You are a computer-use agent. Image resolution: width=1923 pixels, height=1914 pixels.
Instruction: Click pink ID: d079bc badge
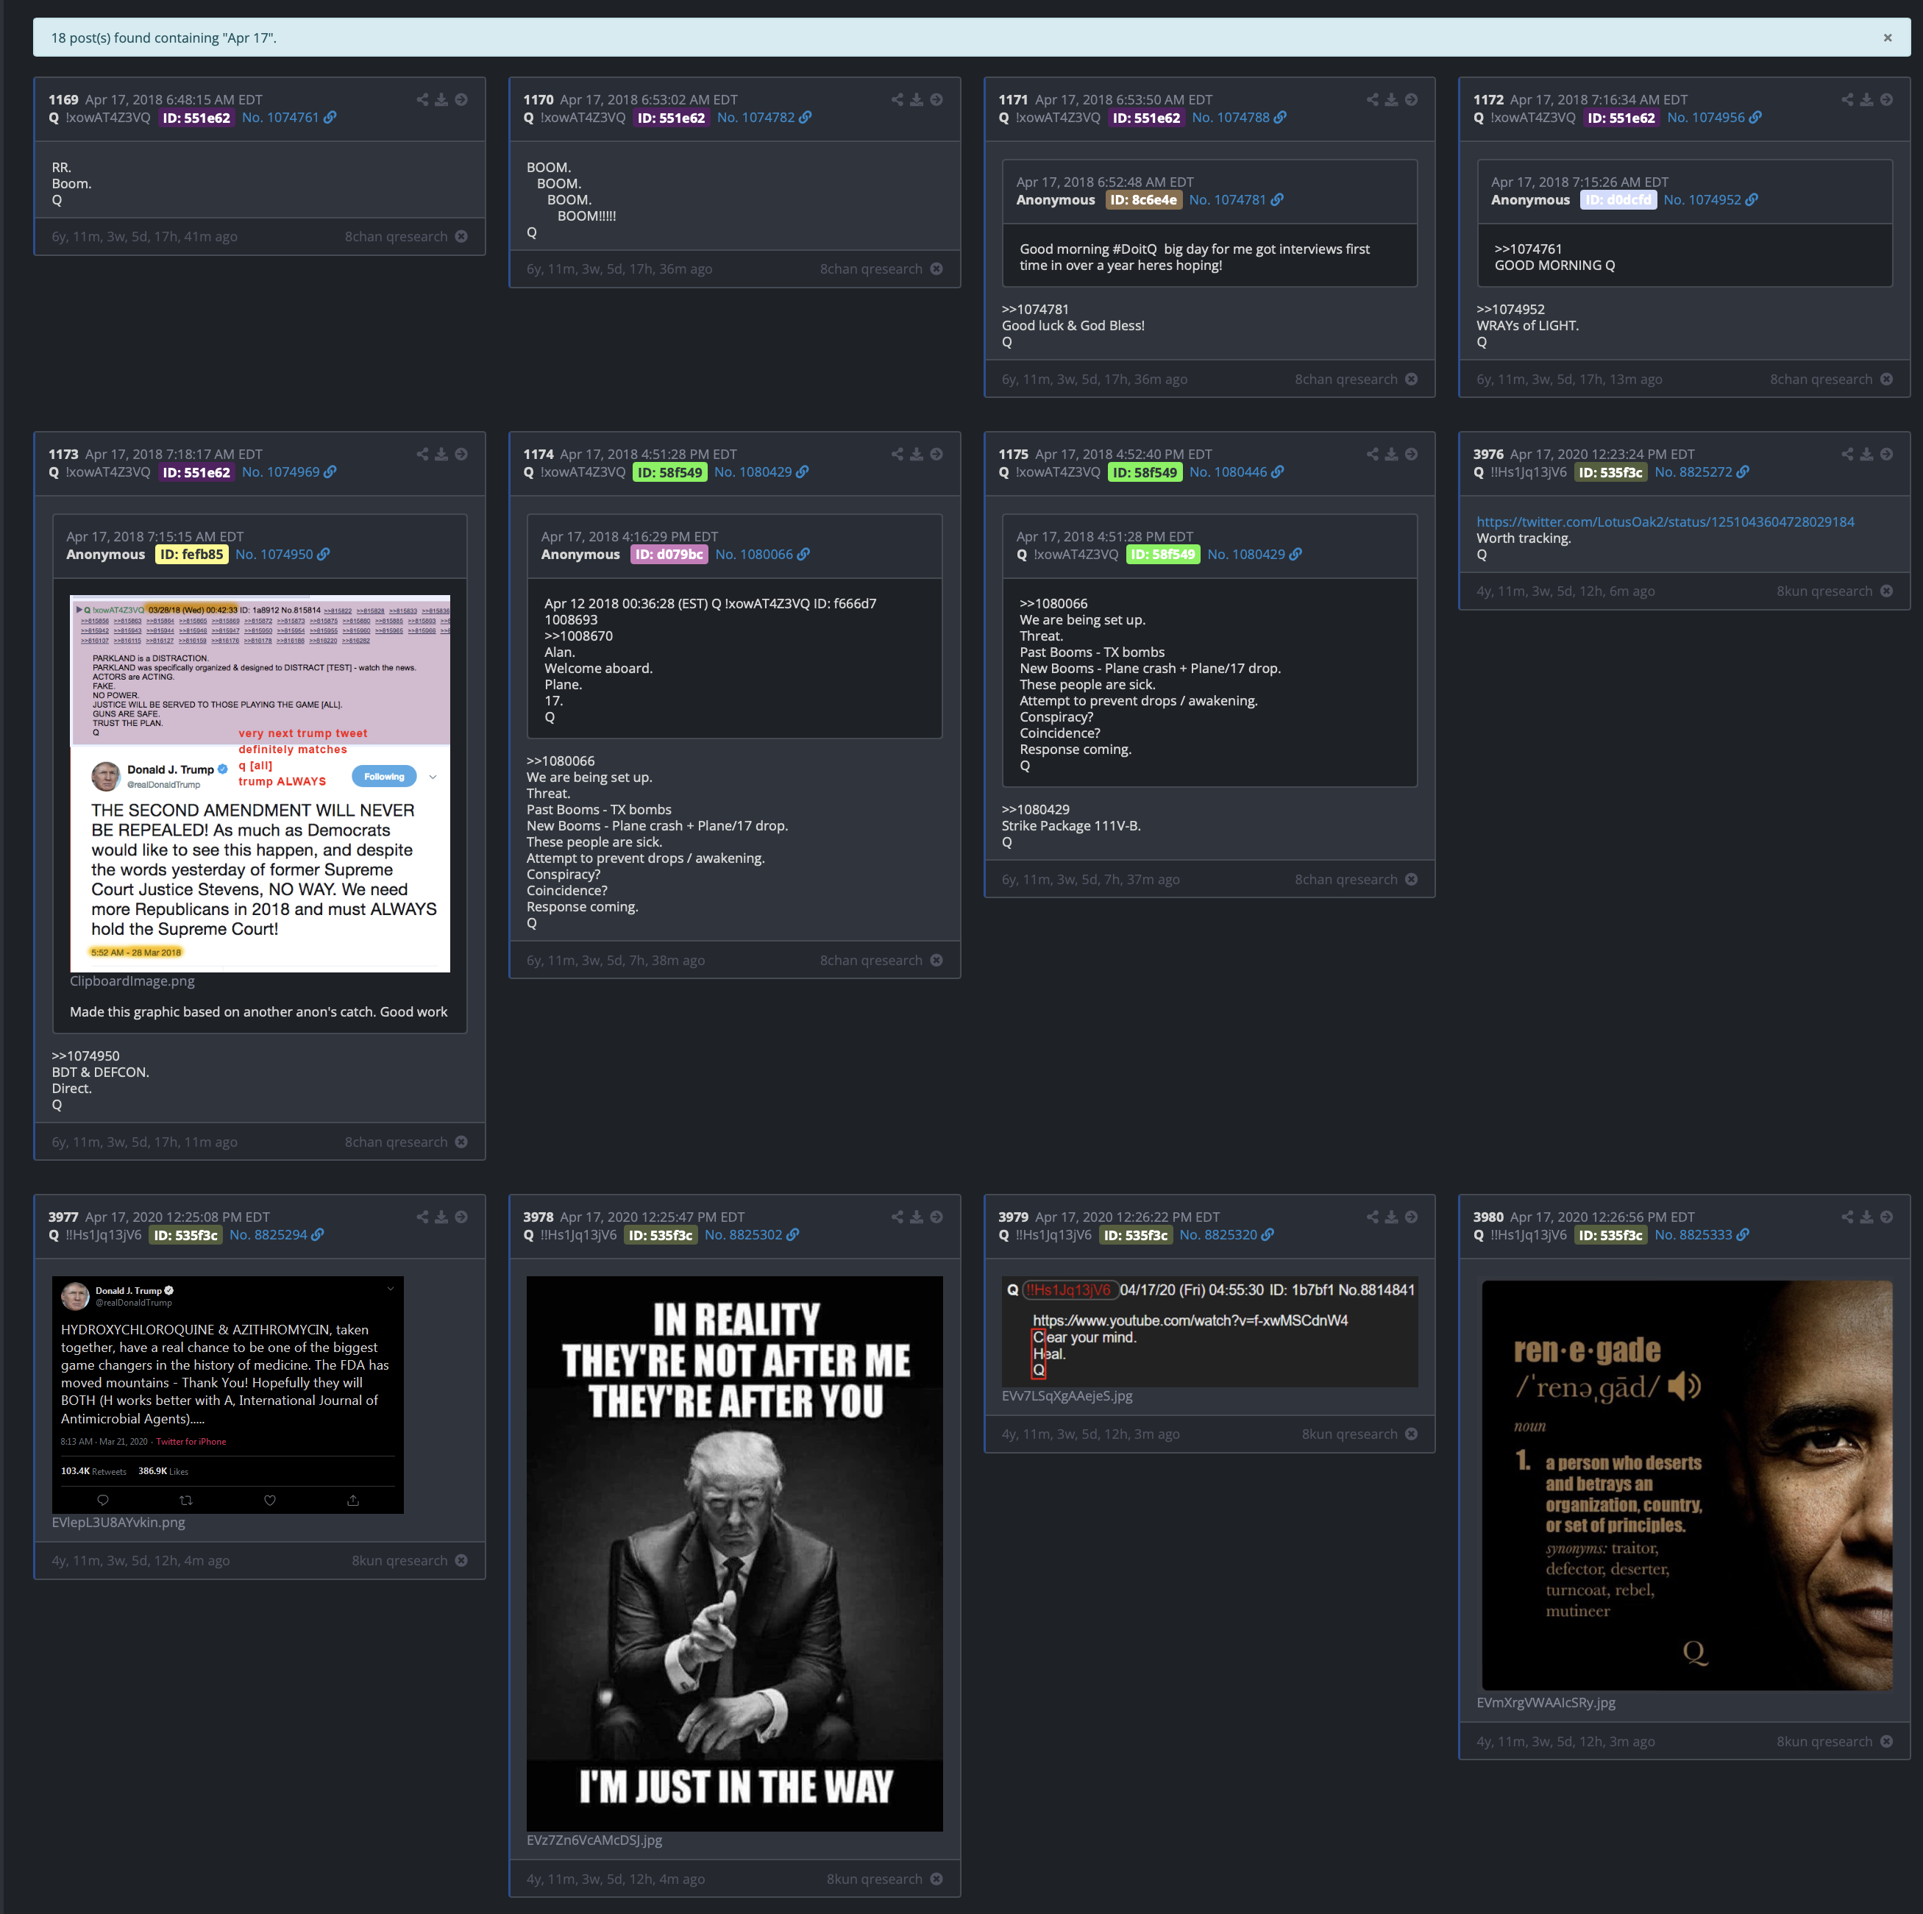(x=669, y=555)
